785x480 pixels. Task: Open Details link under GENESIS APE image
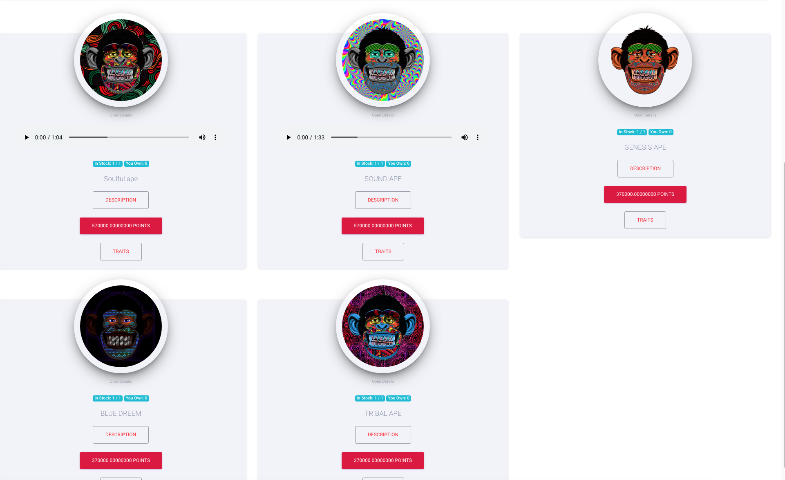point(645,115)
